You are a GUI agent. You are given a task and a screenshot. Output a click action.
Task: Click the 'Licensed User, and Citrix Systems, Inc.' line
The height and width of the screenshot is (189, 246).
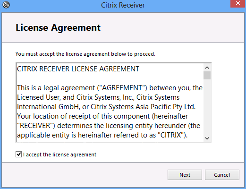pyautogui.click(x=98, y=97)
